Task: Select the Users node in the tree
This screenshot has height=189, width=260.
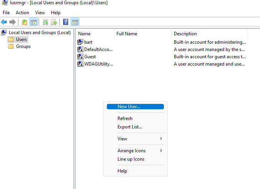Action: click(x=21, y=39)
